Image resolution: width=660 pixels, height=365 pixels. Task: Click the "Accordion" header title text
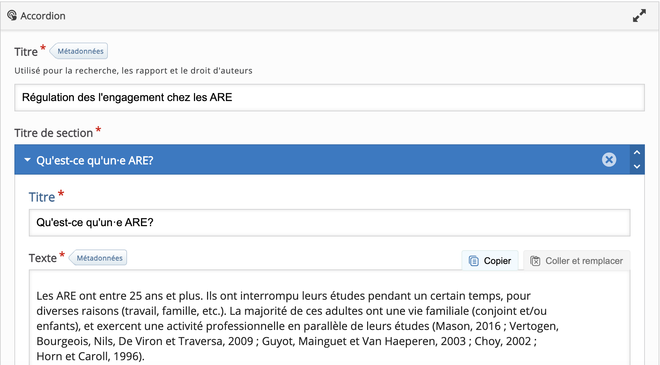[x=43, y=16]
